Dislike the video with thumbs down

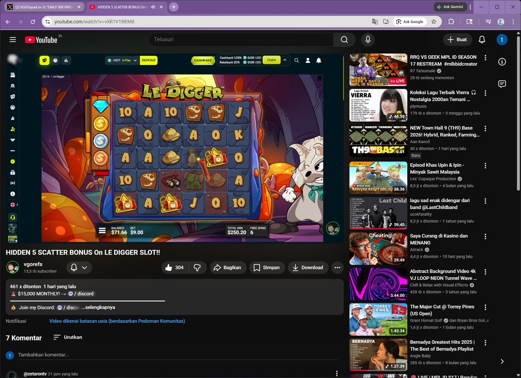[x=197, y=267]
